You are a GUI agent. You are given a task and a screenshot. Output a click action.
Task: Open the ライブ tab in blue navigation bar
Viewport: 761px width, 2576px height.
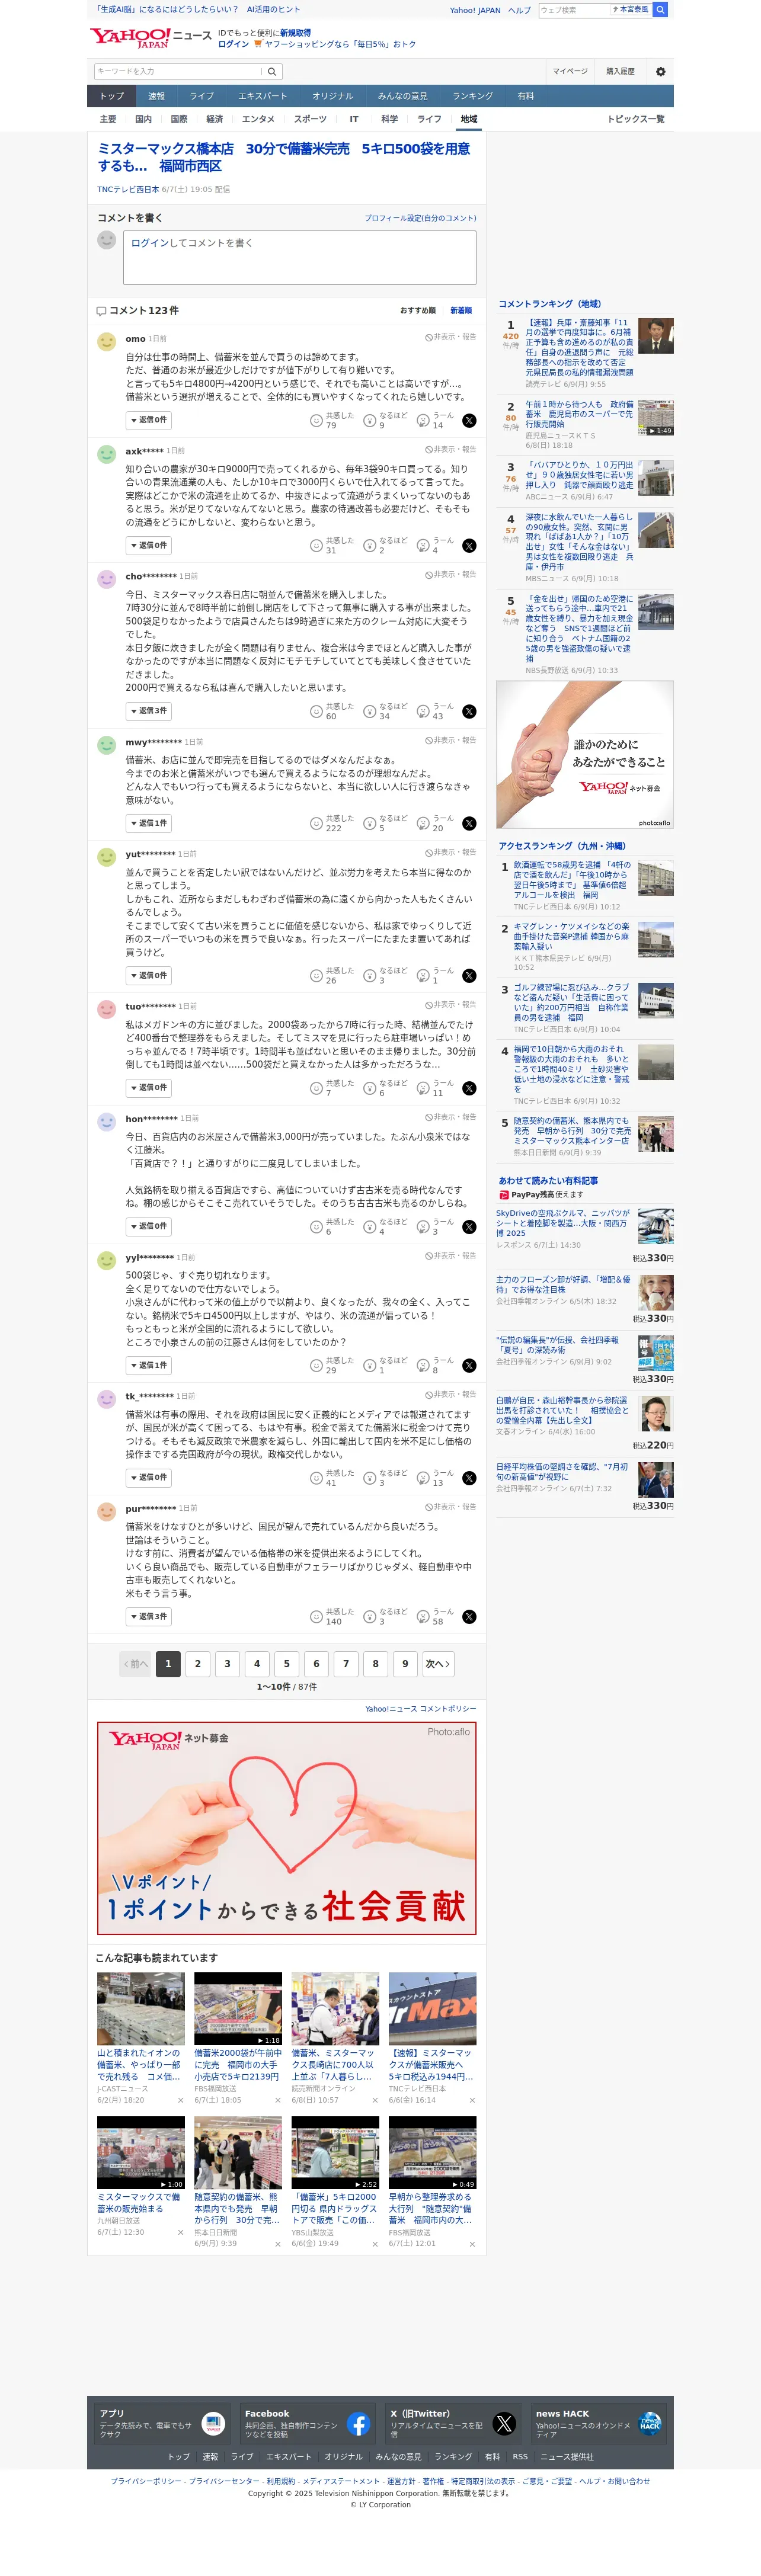coord(202,96)
